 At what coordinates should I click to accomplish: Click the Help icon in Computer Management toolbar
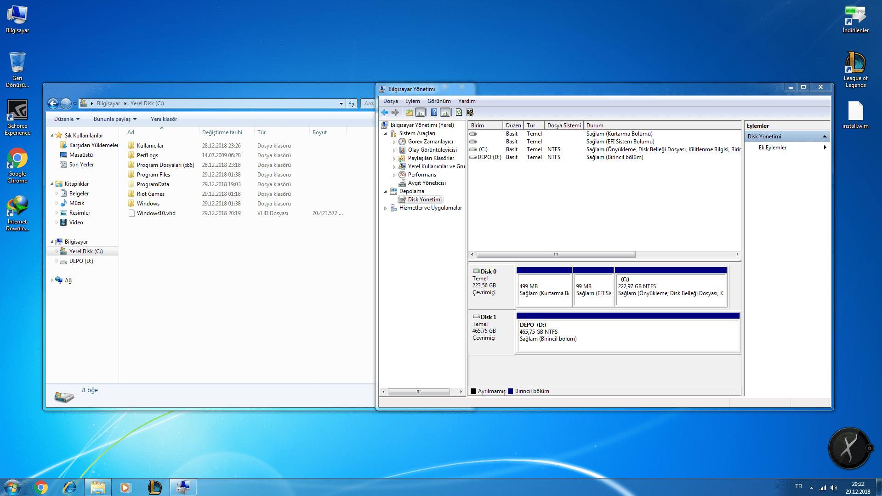pyautogui.click(x=433, y=112)
